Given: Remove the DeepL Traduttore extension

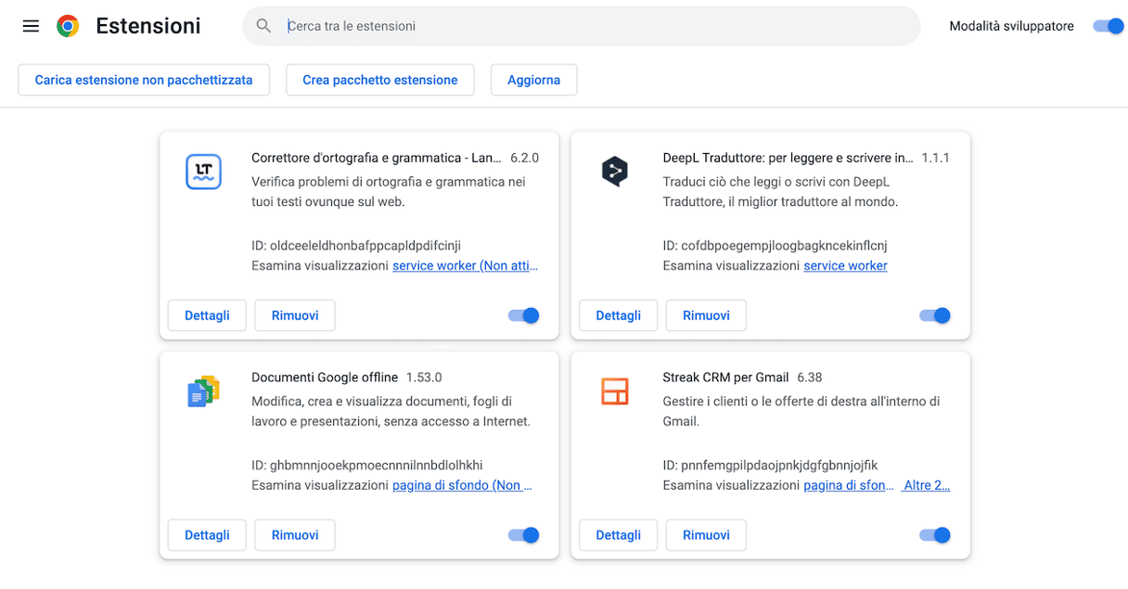Looking at the screenshot, I should click(706, 315).
